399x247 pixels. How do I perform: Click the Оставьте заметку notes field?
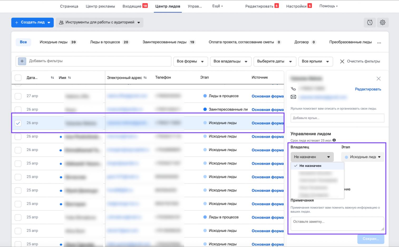(337, 224)
